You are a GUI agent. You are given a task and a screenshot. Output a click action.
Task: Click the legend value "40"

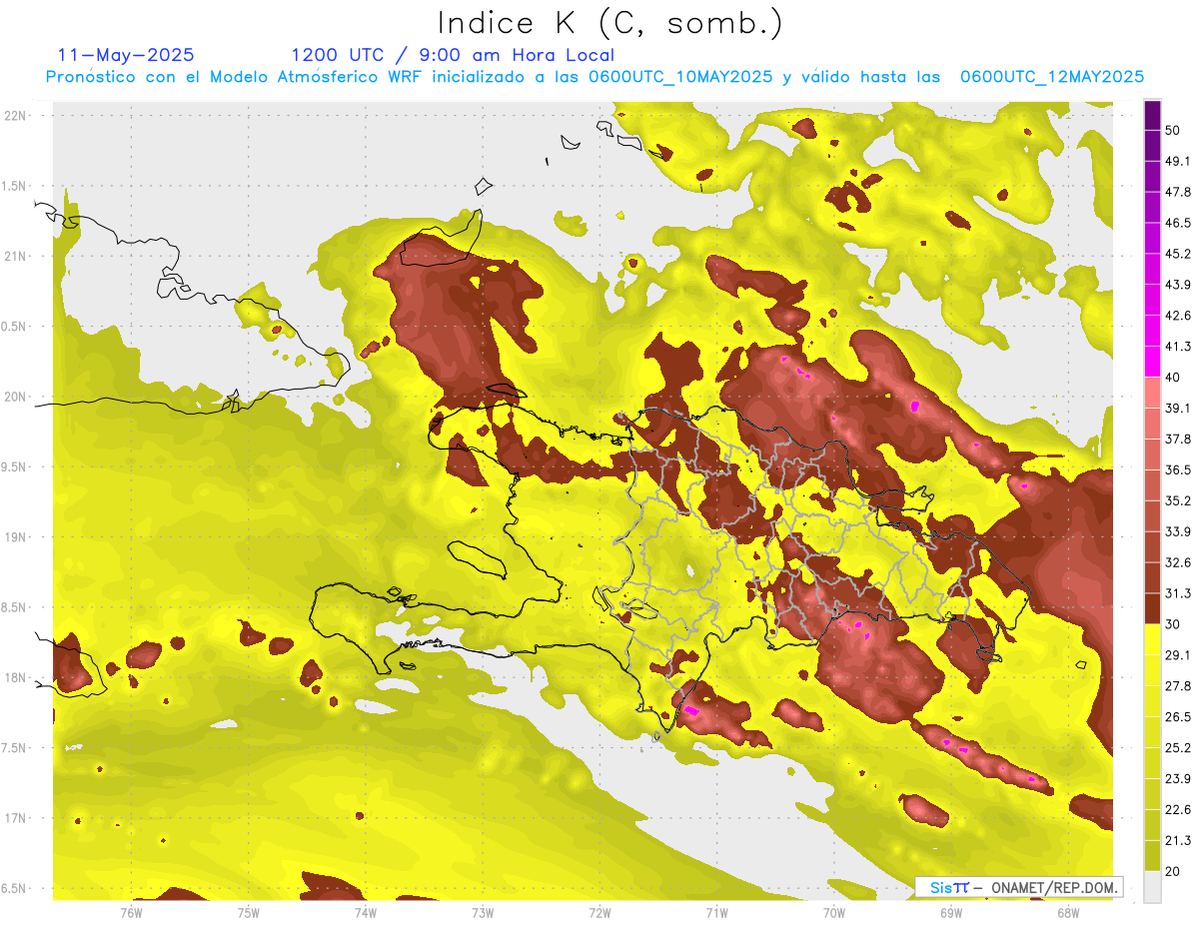(1173, 378)
